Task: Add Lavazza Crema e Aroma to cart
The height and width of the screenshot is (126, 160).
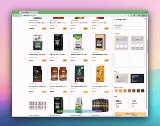Action: point(65,92)
